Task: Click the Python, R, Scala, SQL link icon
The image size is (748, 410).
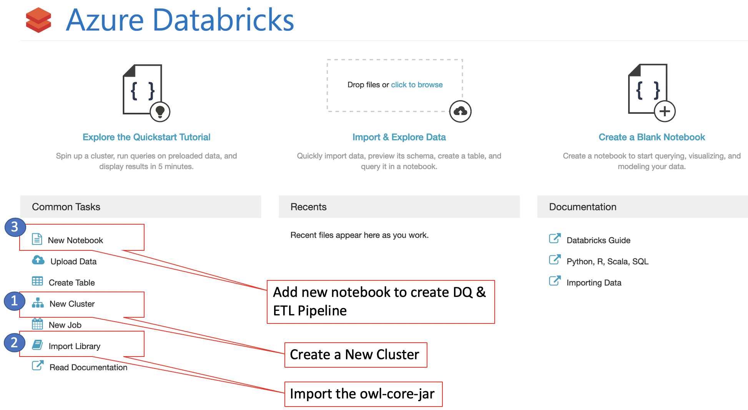Action: tap(555, 260)
